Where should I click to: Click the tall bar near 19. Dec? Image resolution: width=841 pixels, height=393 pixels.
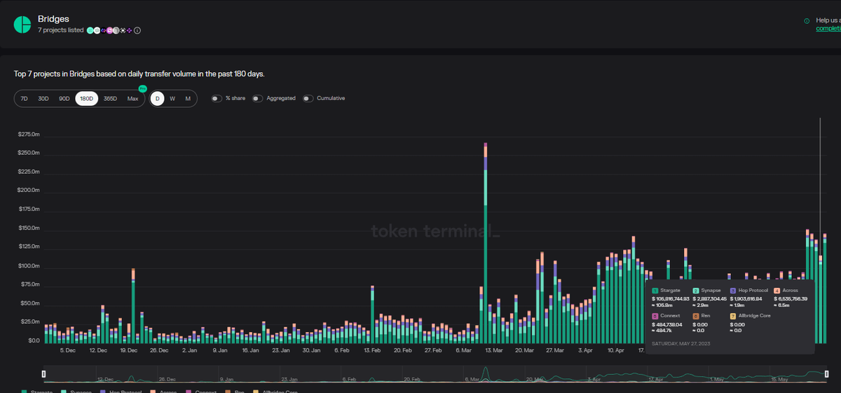(x=133, y=306)
